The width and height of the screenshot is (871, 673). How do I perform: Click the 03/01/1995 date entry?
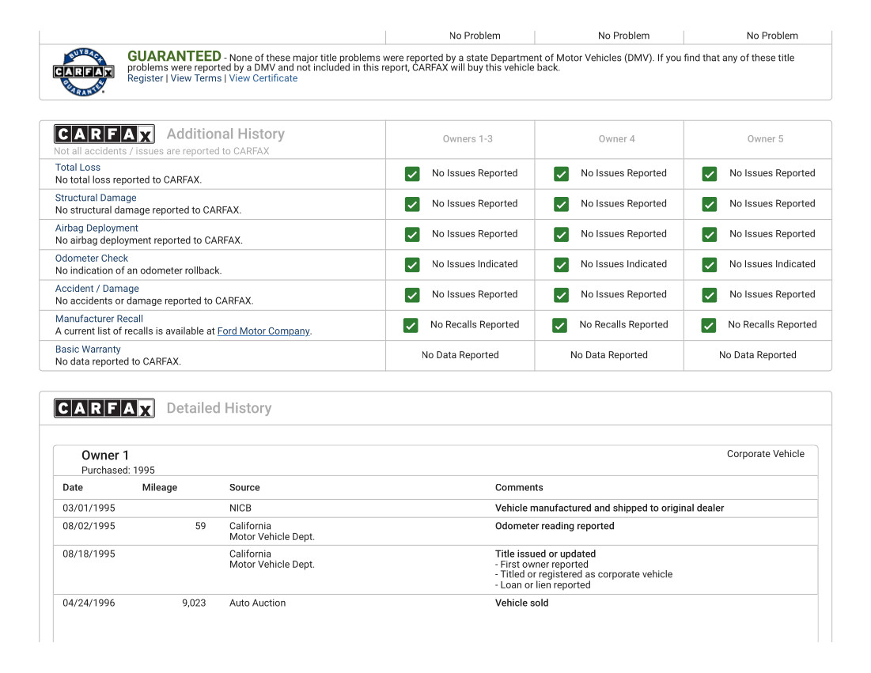click(x=89, y=508)
